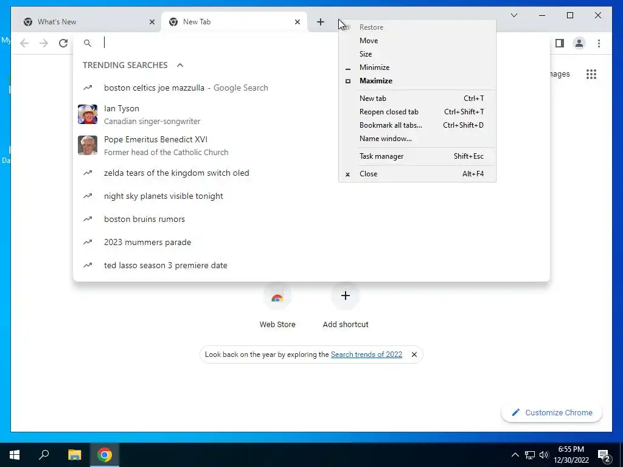Image resolution: width=623 pixels, height=467 pixels.
Task: Open the notification center icon
Action: (604, 455)
